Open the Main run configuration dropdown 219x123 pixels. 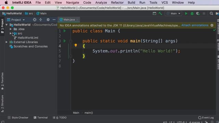(173, 14)
